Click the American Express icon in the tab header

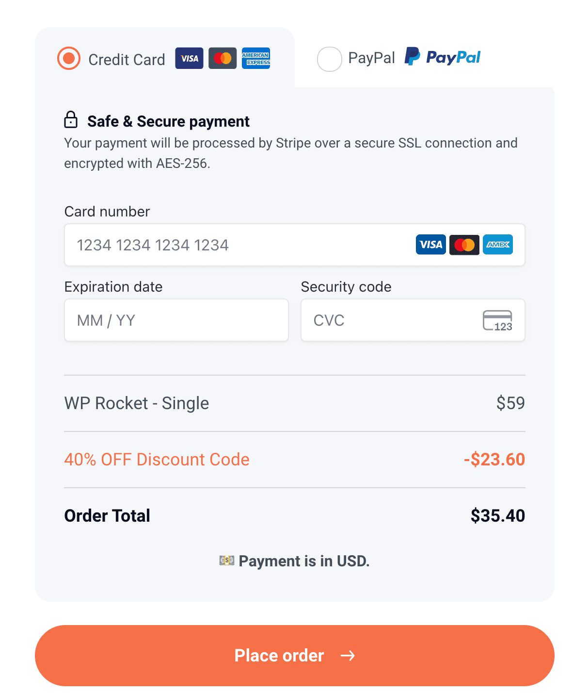pos(256,58)
